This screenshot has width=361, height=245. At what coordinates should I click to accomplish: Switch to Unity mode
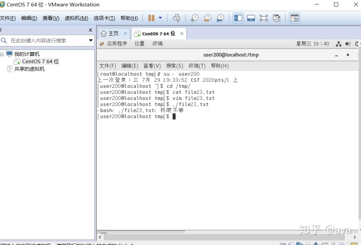coord(276,18)
